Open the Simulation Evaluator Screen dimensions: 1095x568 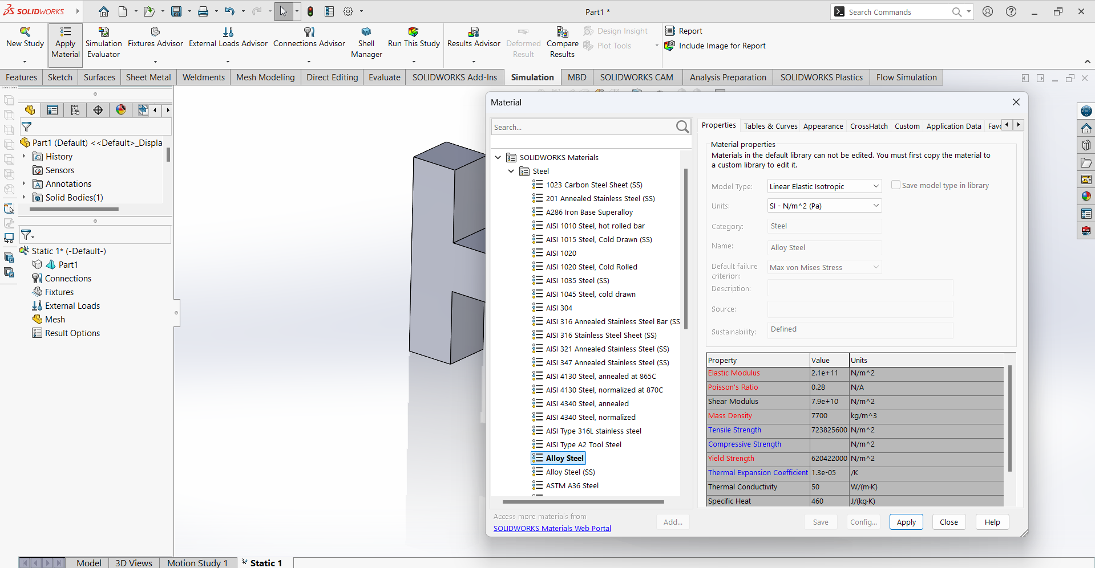point(103,43)
